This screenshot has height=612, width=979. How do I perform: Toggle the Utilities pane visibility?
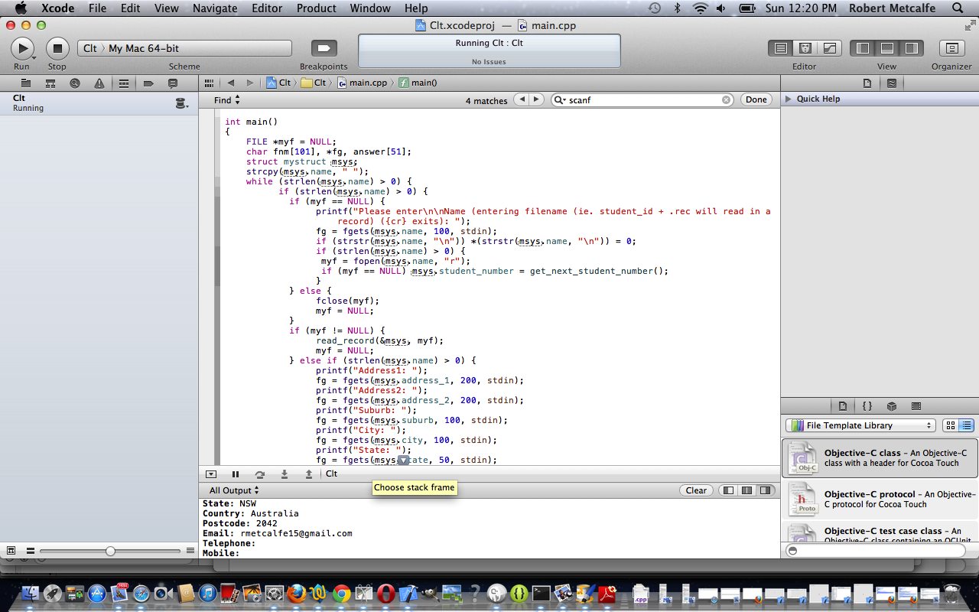(911, 48)
